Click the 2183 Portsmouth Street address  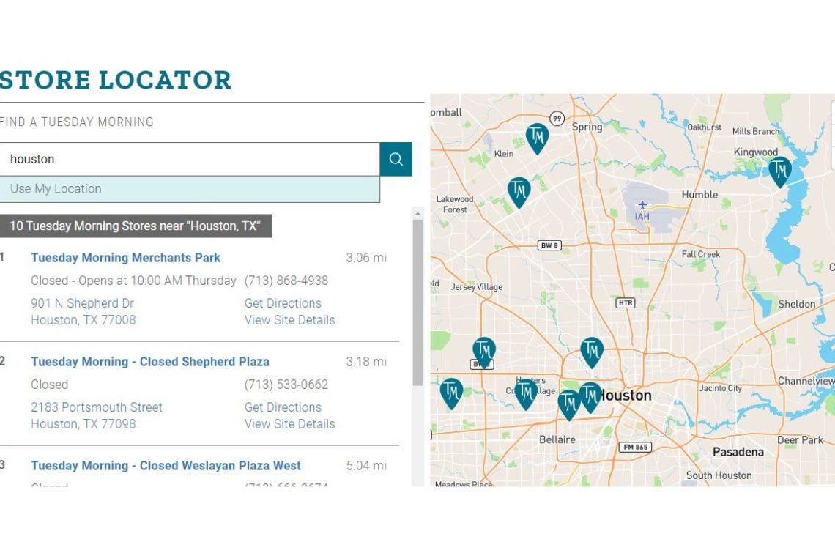pyautogui.click(x=96, y=407)
